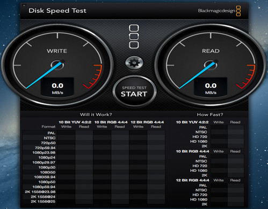Click HD 1080 under 10 Bit RGB 4:4:4
Image resolution: width=268 pixels, height=209 pixels.
199,170
